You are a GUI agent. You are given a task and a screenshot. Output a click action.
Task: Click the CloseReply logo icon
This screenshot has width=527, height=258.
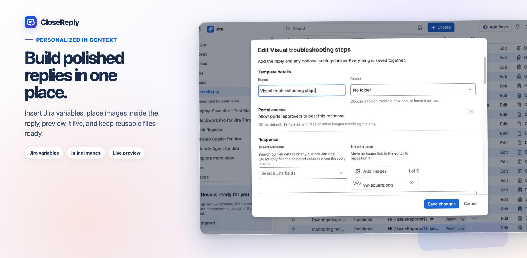31,22
